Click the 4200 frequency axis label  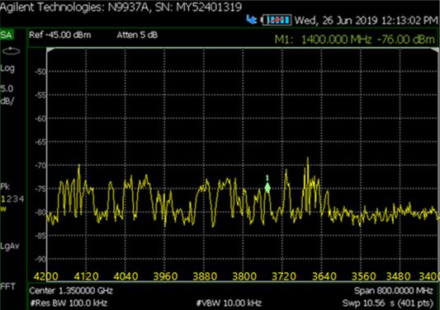46,277
